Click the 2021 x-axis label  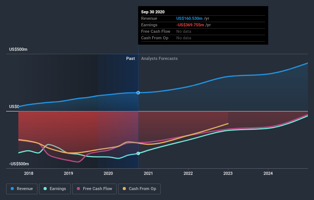tap(148, 173)
